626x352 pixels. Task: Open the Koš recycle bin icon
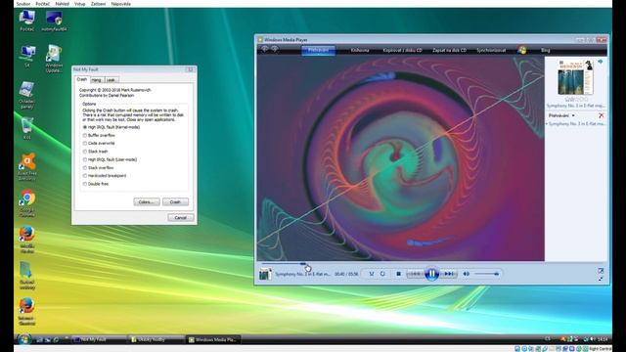coord(27,128)
